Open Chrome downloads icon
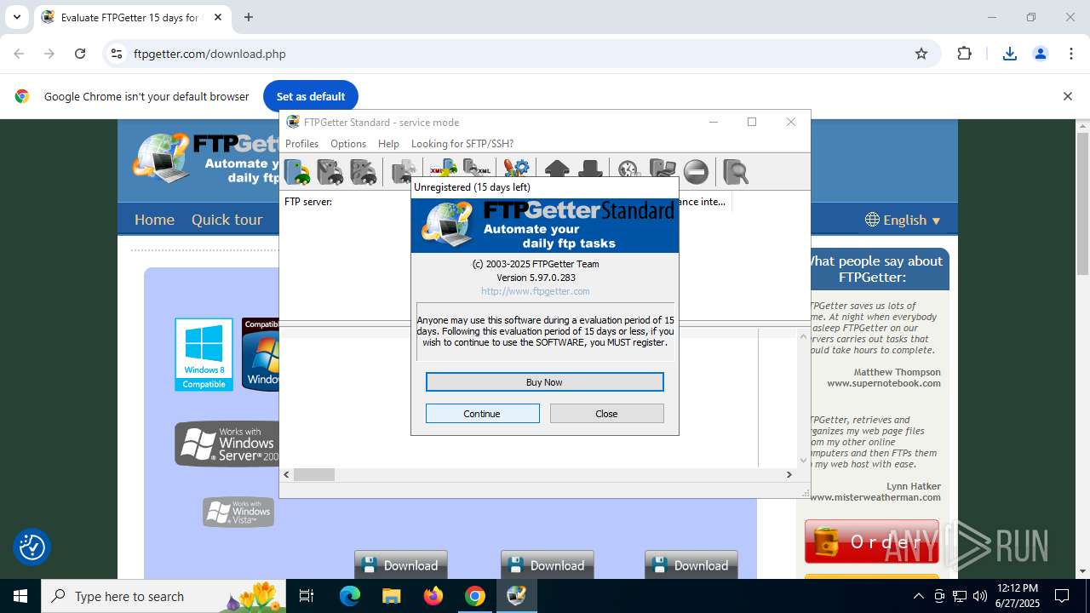1090x613 pixels. 1010,54
